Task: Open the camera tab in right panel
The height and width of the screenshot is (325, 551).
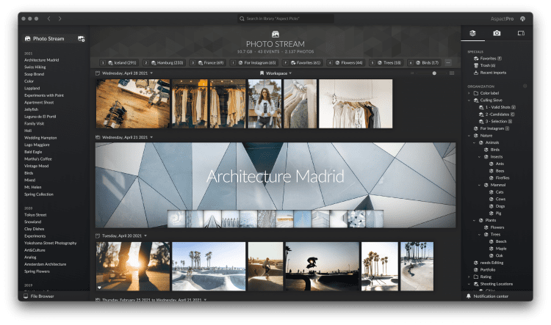Action: pyautogui.click(x=497, y=34)
